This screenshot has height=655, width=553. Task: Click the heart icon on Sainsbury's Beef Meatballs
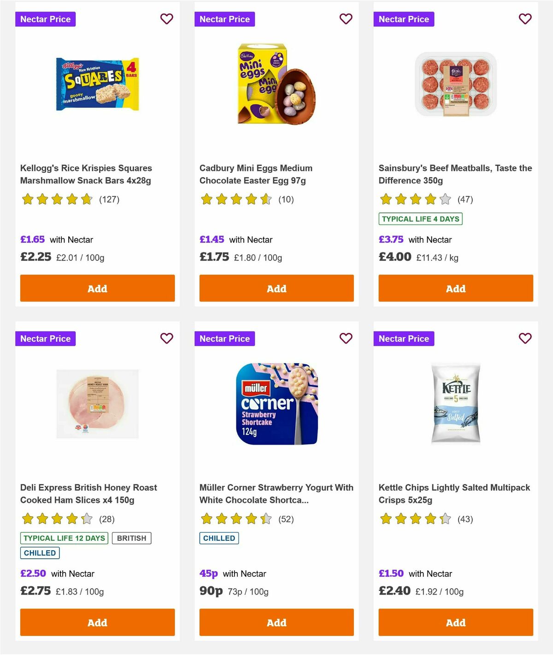point(525,19)
